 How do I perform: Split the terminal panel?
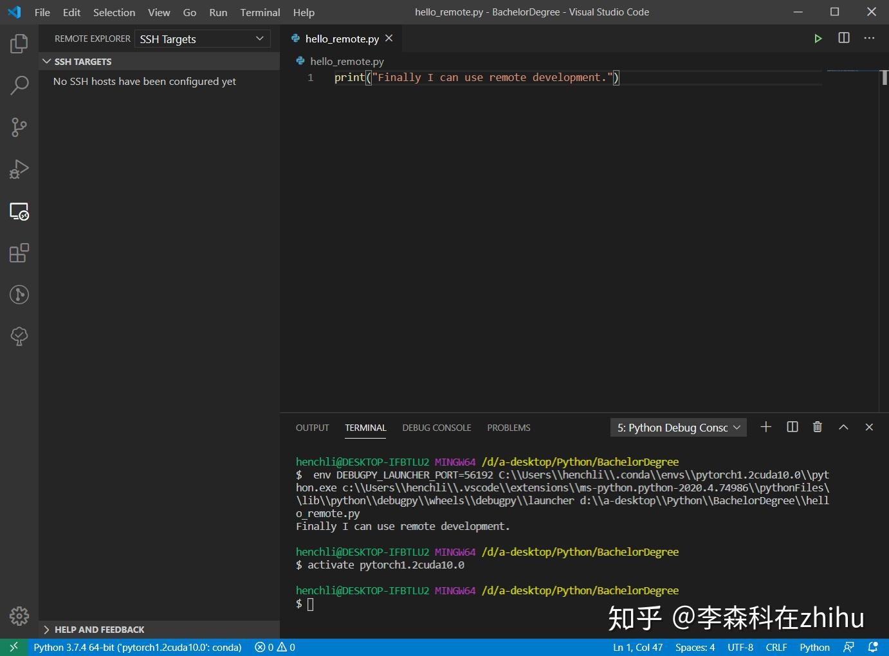[792, 426]
